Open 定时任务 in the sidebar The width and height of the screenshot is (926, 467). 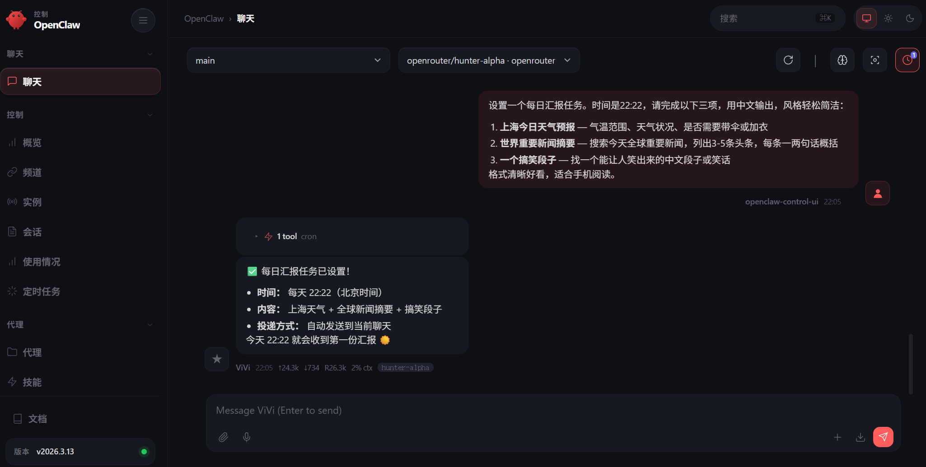coord(42,291)
